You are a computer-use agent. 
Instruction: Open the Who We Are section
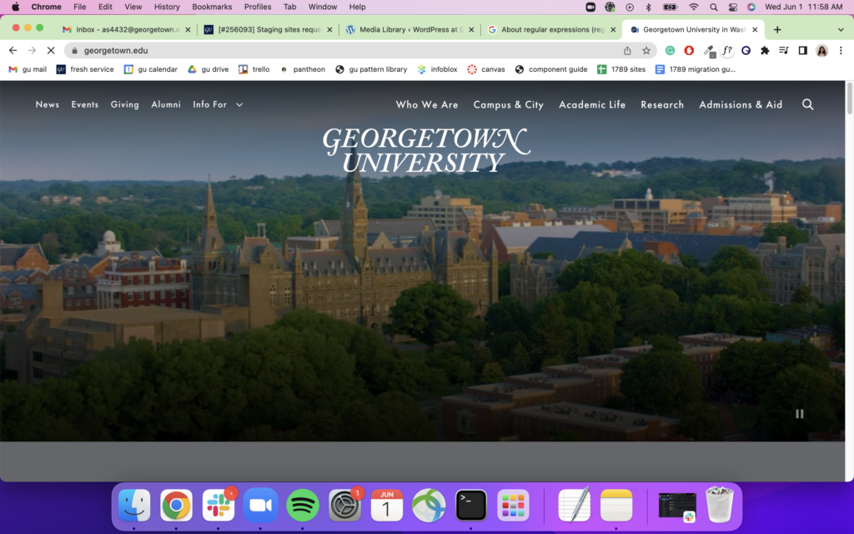(x=427, y=104)
